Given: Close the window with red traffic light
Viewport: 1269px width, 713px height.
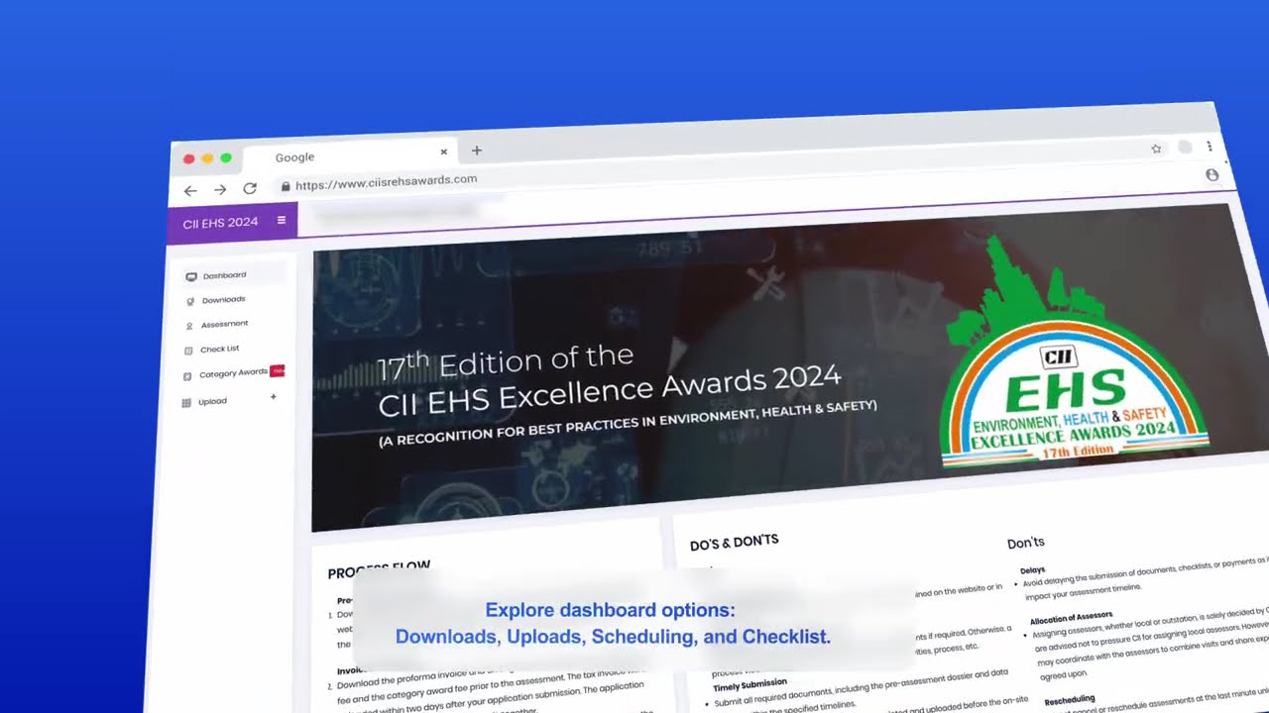Looking at the screenshot, I should (x=188, y=159).
